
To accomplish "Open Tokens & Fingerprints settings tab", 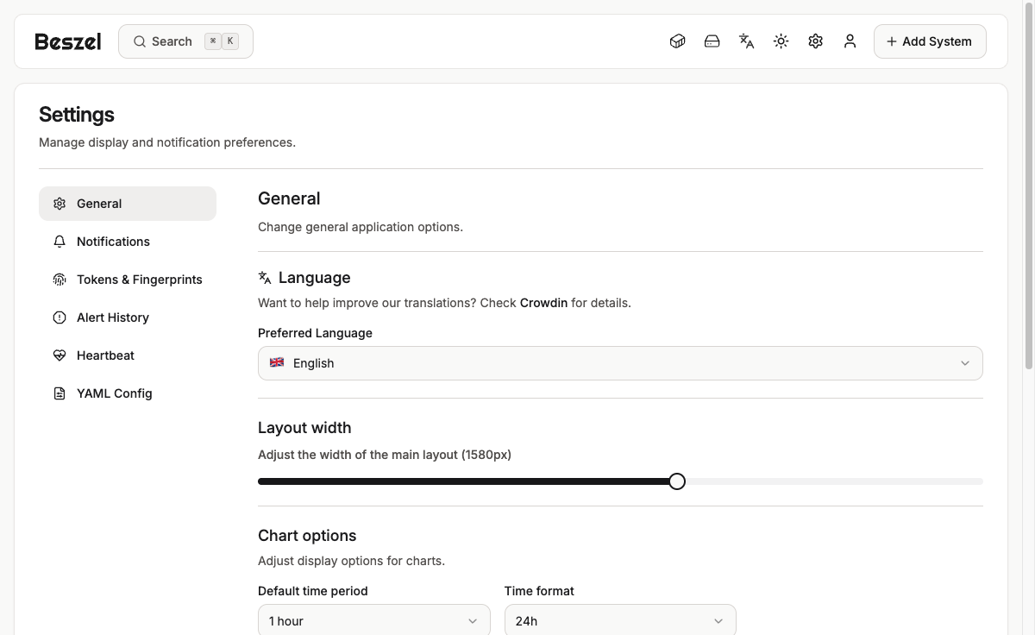I will pyautogui.click(x=128, y=280).
